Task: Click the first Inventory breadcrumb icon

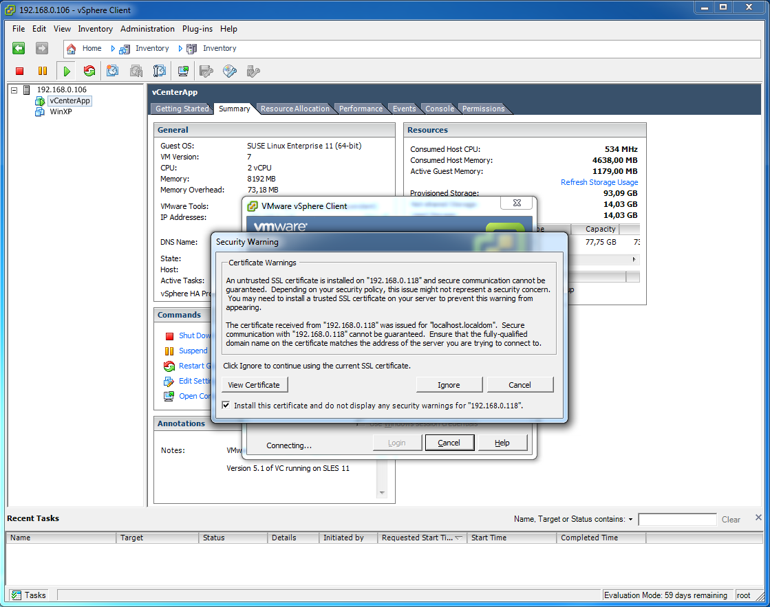Action: [125, 49]
